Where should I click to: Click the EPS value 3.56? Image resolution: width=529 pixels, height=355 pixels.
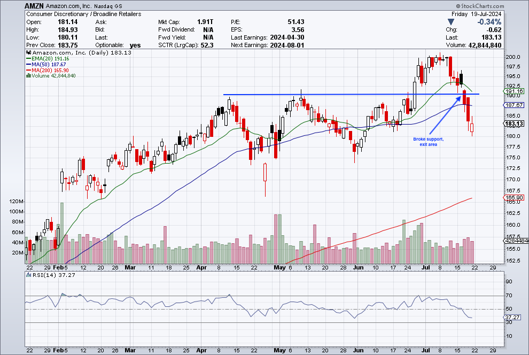298,30
